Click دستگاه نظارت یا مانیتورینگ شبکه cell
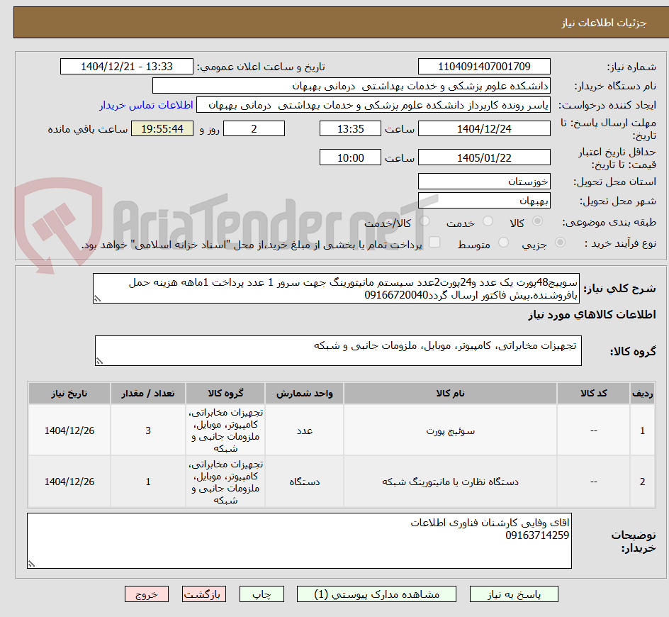Viewport: 669px width, 617px height. (450, 482)
